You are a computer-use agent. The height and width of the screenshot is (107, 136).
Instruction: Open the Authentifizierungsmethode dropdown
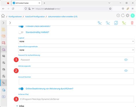pyautogui.click(x=76, y=50)
